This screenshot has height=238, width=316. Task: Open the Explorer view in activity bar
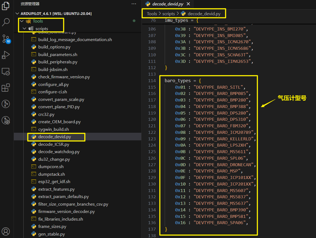[x=6, y=6]
